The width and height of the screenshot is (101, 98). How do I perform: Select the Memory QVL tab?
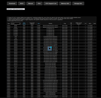[x=65, y=4]
